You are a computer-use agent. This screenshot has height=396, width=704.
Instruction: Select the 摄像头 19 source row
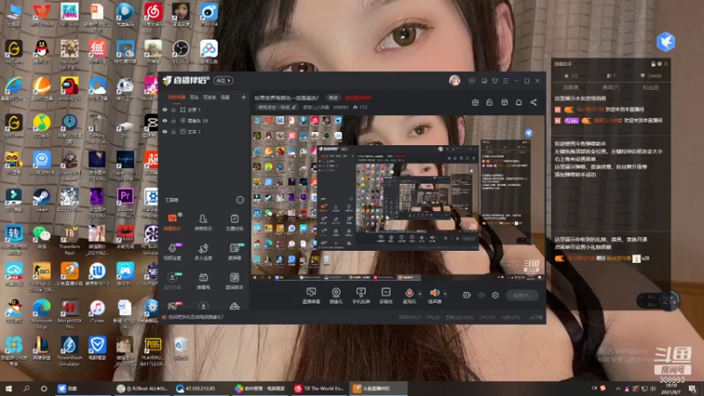click(204, 121)
